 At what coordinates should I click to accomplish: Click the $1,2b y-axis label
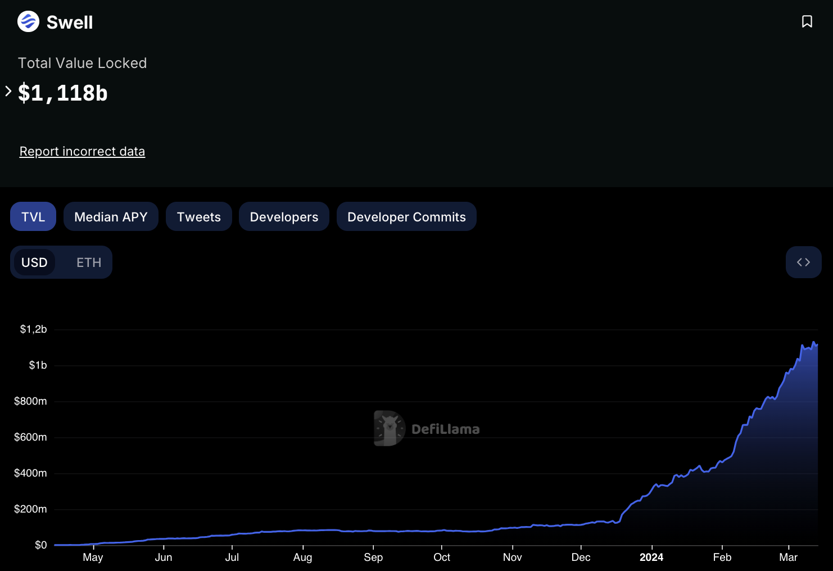click(x=33, y=329)
